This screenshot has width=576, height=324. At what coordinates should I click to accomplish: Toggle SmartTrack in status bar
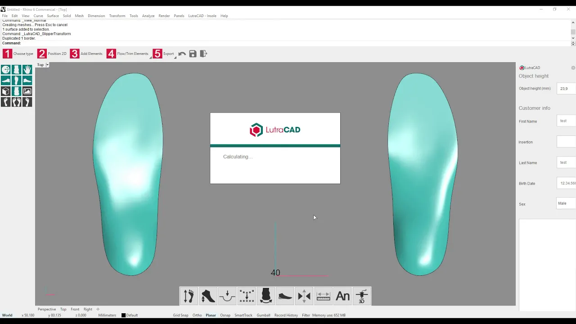coord(243,315)
